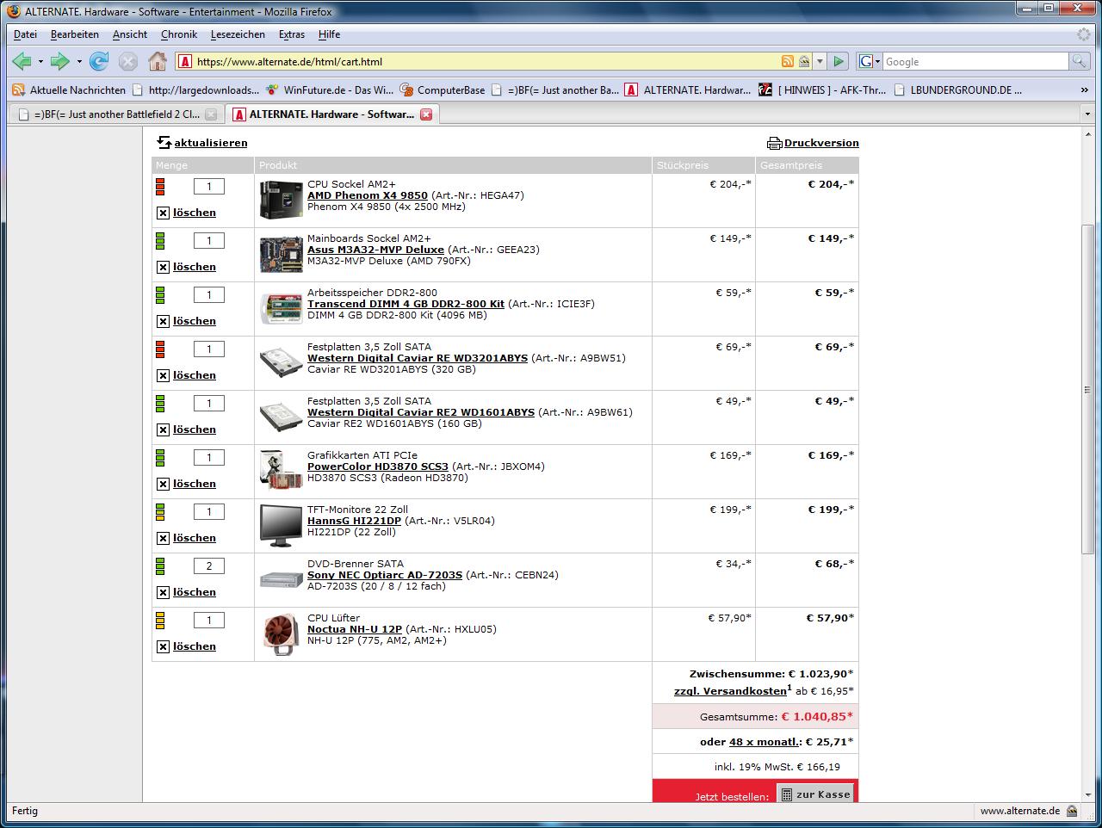
Task: Click the aktualisieren refresh icon
Action: 164,143
